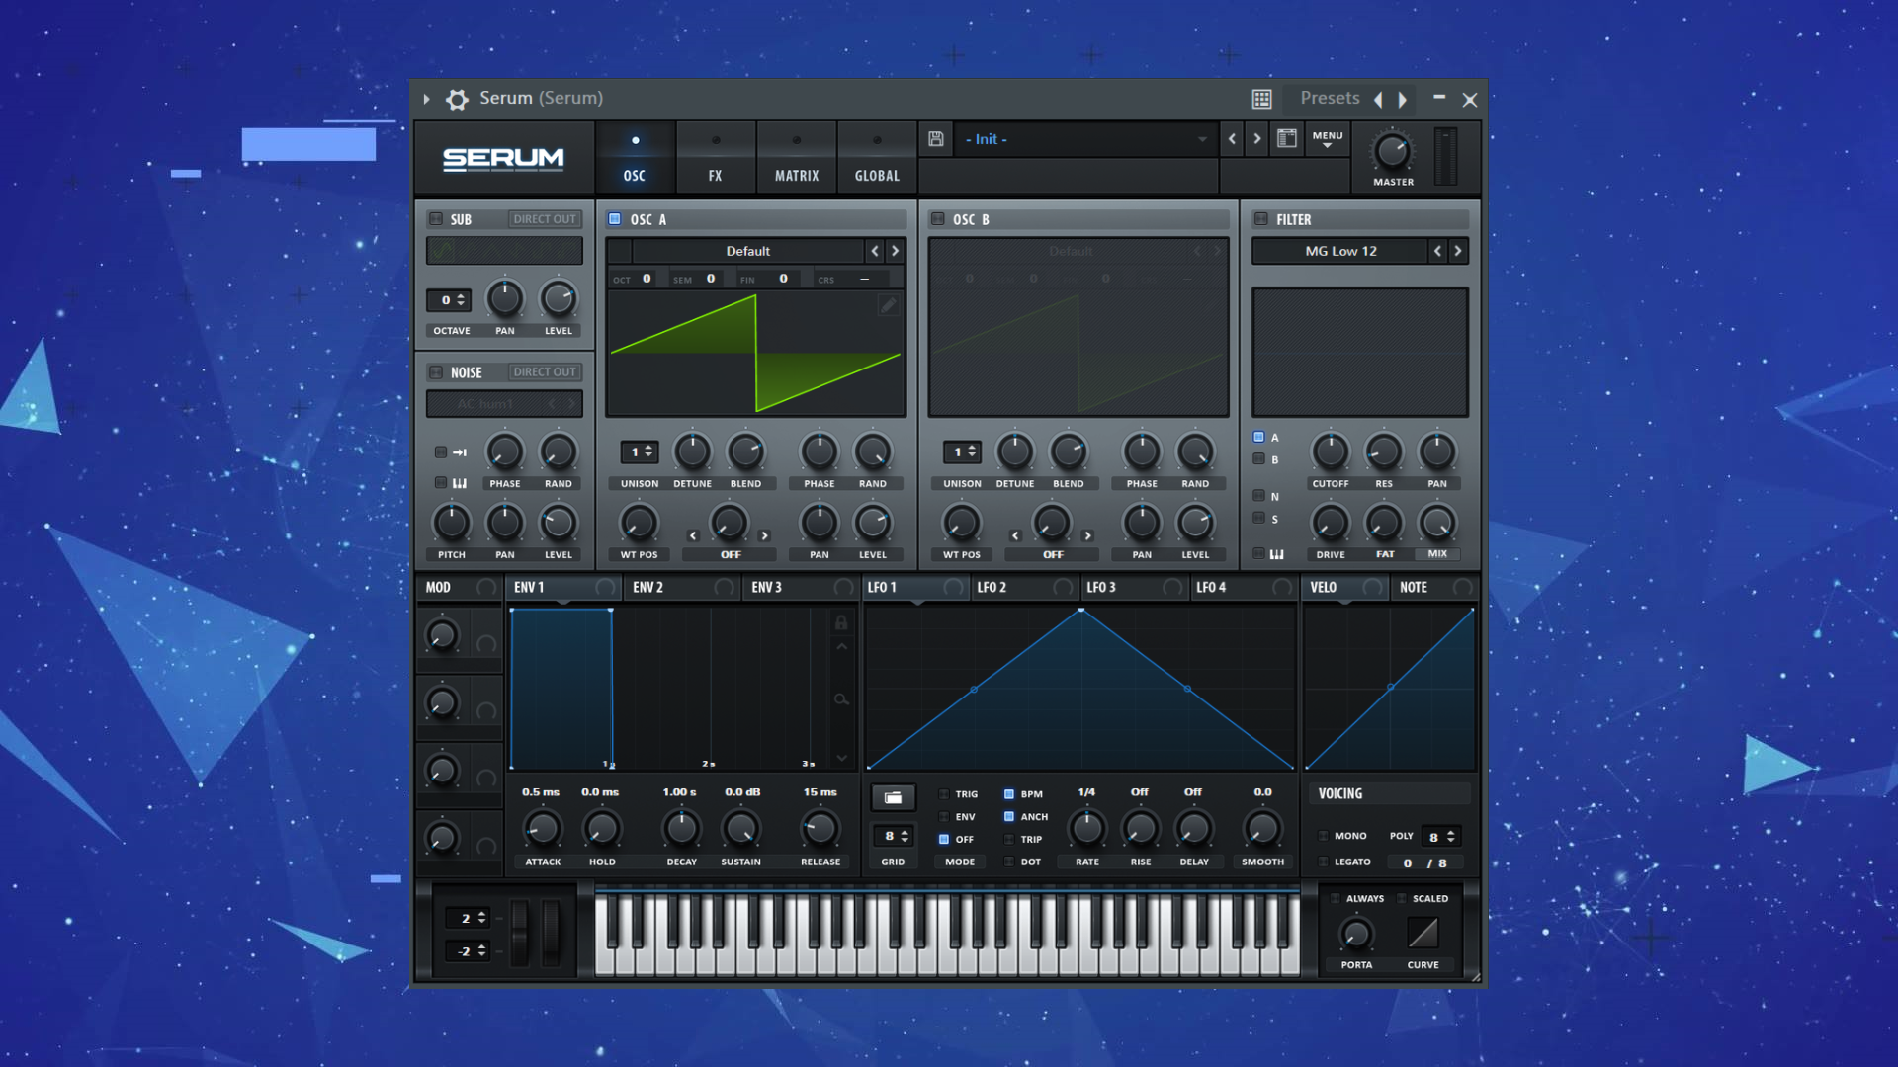Select the previous OSC A wavetable
This screenshot has height=1067, width=1898.
(x=875, y=251)
